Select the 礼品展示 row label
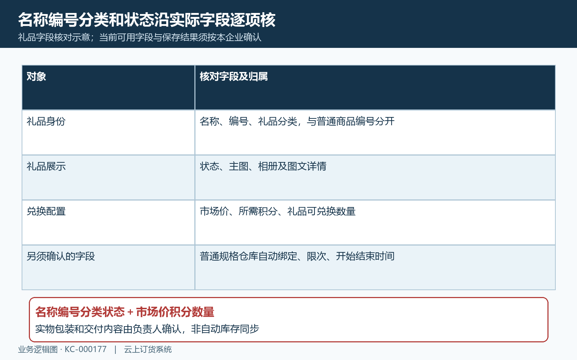 point(46,166)
